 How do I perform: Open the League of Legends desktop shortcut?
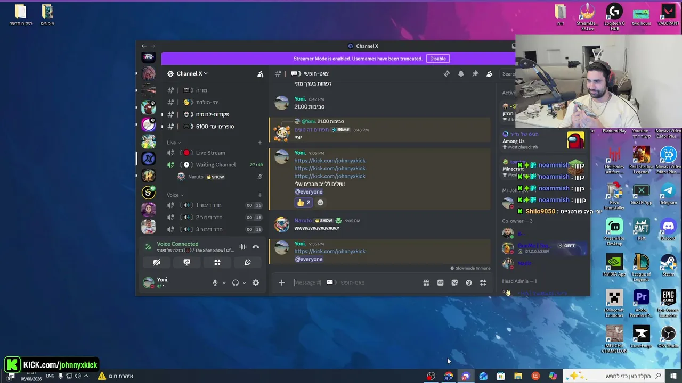[x=642, y=268]
